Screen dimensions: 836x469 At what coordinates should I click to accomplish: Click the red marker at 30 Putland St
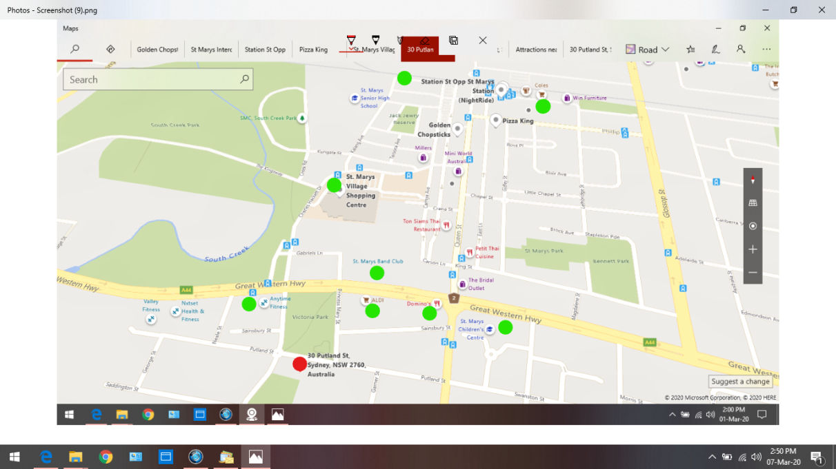[299, 364]
